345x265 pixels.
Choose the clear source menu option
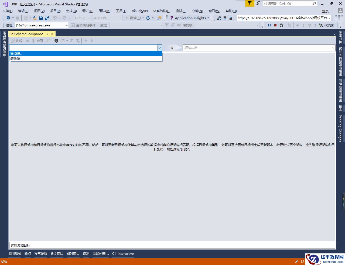pyautogui.click(x=86, y=58)
